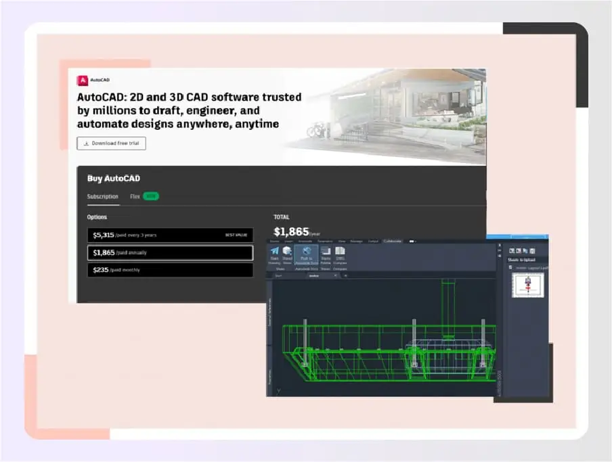Expand the ribbon overflow chevron after Collaborate
612x462 pixels.
click(x=412, y=241)
